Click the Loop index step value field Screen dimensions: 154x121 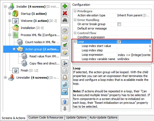tap(134, 50)
